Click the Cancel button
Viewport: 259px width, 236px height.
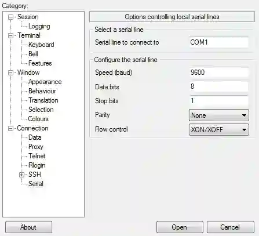231,227
